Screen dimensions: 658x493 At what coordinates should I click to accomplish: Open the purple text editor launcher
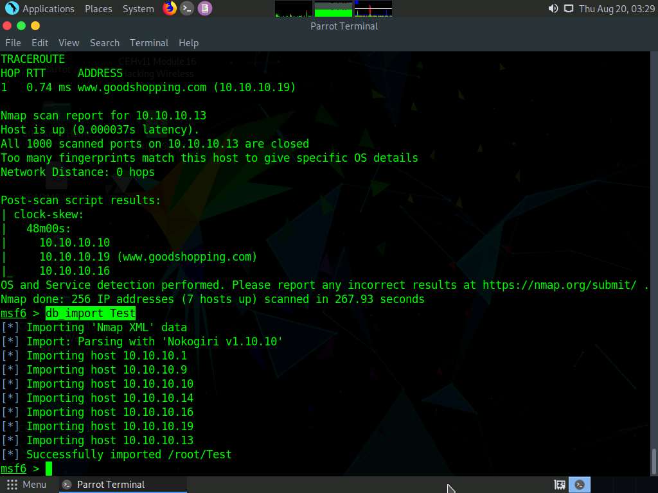pyautogui.click(x=205, y=8)
